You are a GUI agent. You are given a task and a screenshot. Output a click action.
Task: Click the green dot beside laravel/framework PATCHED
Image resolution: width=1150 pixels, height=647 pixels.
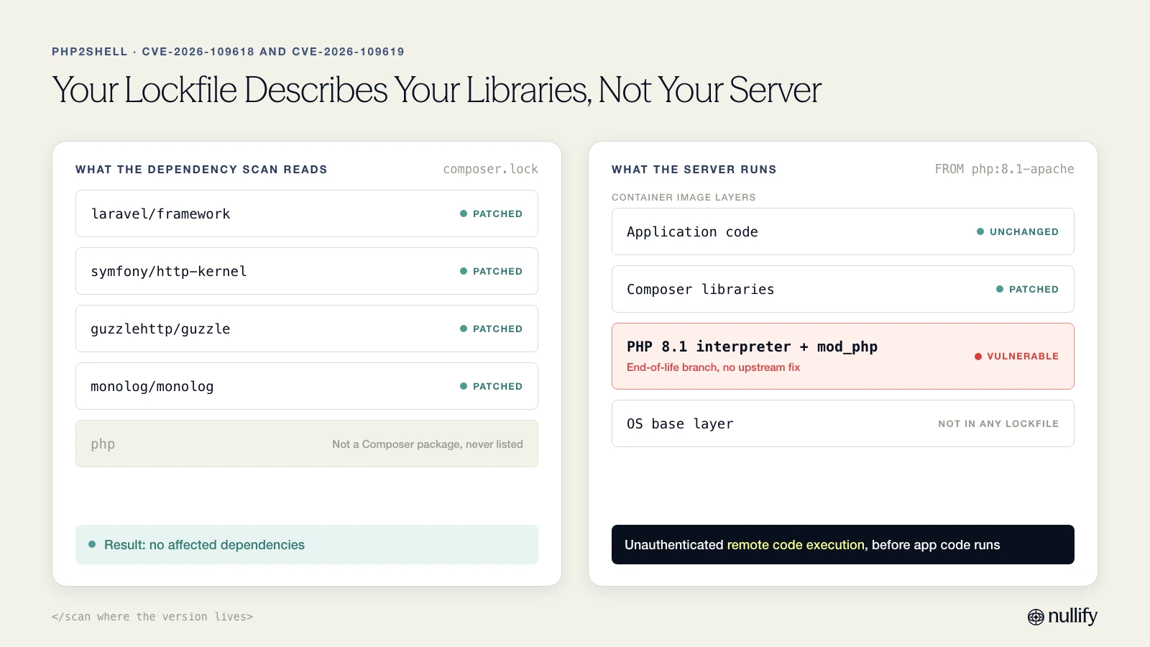pyautogui.click(x=464, y=214)
